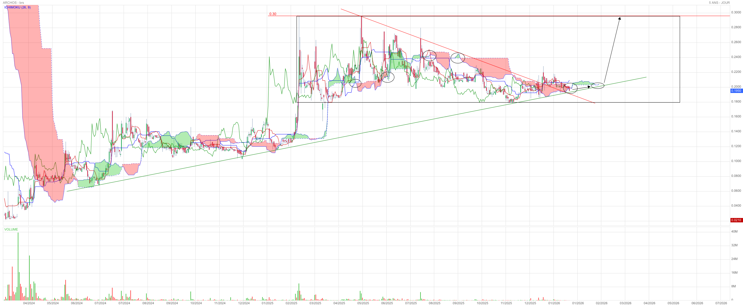The width and height of the screenshot is (743, 306).
Task: Click the 0.0600 price axis label
Action: 736,191
